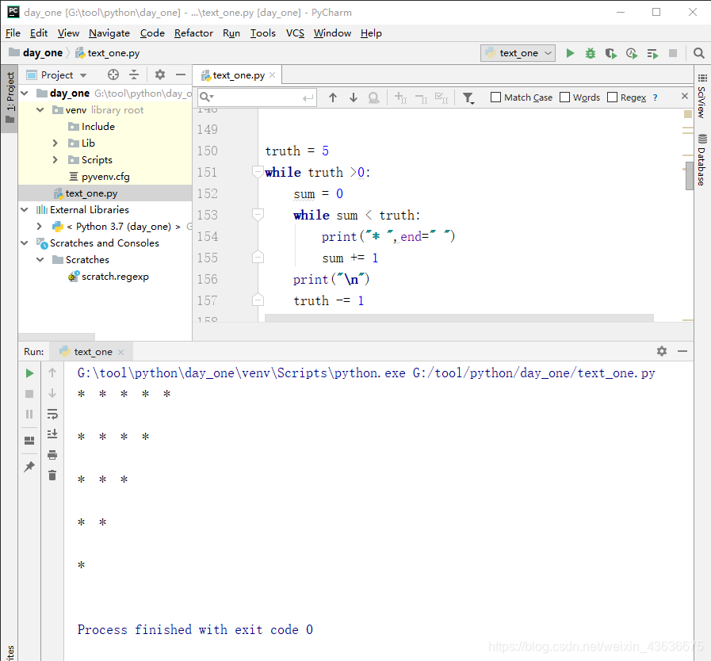Go to next search occurrence arrow
Viewport: 711px width, 661px height.
point(354,97)
